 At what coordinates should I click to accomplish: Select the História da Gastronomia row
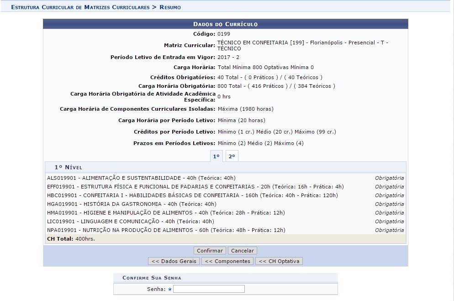click(x=132, y=204)
